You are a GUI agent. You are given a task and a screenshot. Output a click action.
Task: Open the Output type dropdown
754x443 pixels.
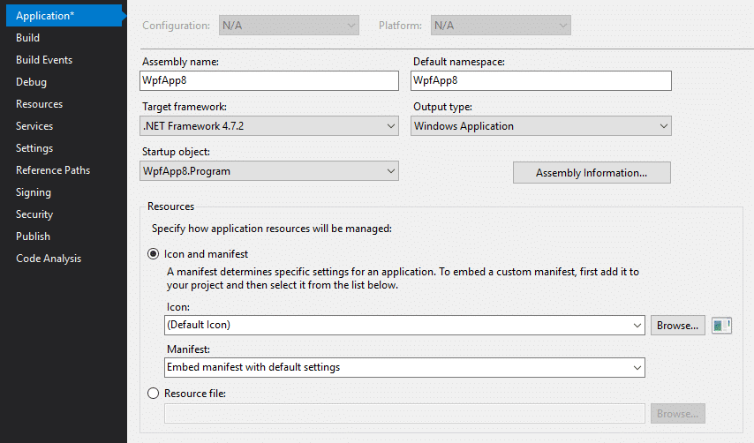coord(541,126)
